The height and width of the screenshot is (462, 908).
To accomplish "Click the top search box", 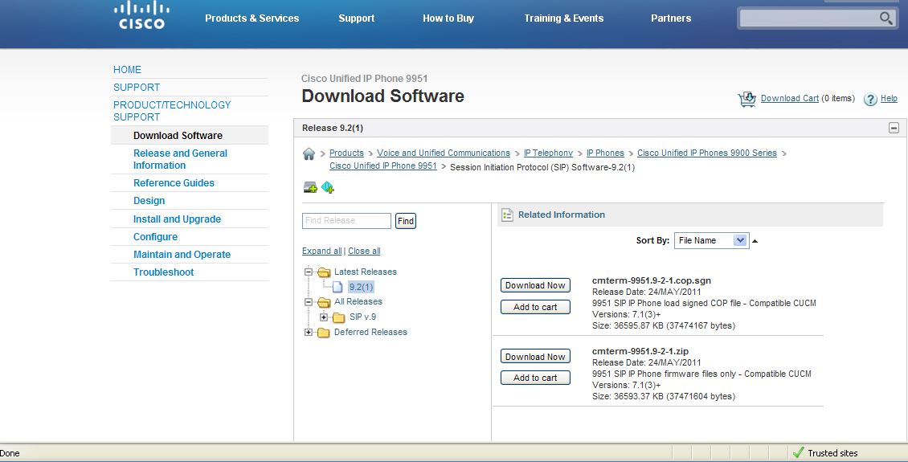I will (809, 18).
